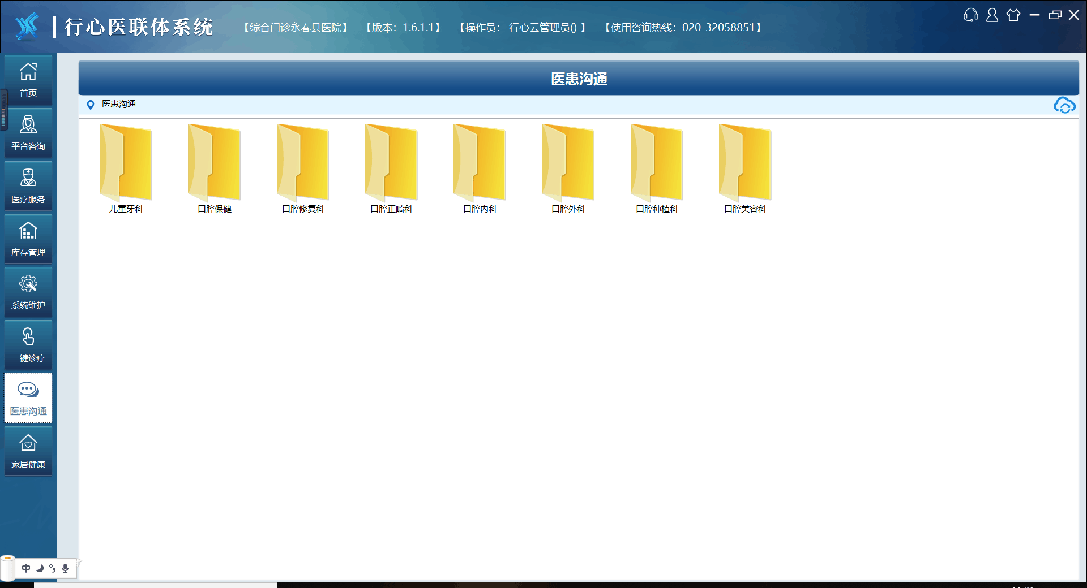Open the 口腔种植科 folder
This screenshot has height=588, width=1087.
click(657, 168)
